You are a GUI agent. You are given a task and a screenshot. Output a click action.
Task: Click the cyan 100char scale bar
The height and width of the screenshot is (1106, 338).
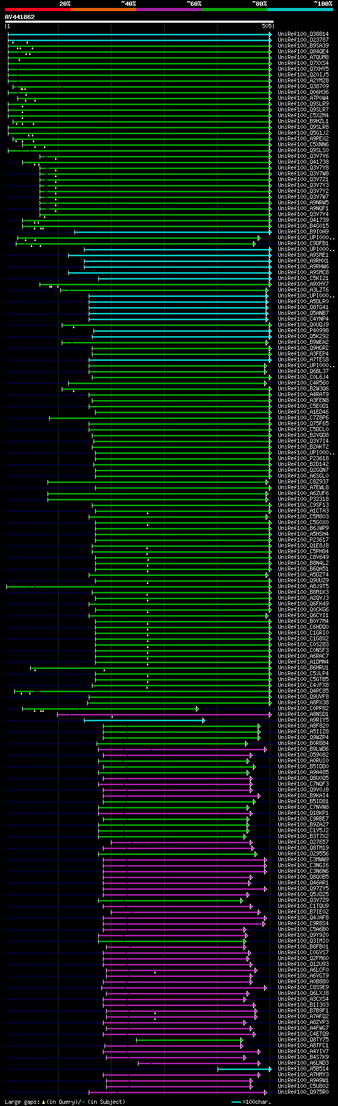(x=237, y=1102)
